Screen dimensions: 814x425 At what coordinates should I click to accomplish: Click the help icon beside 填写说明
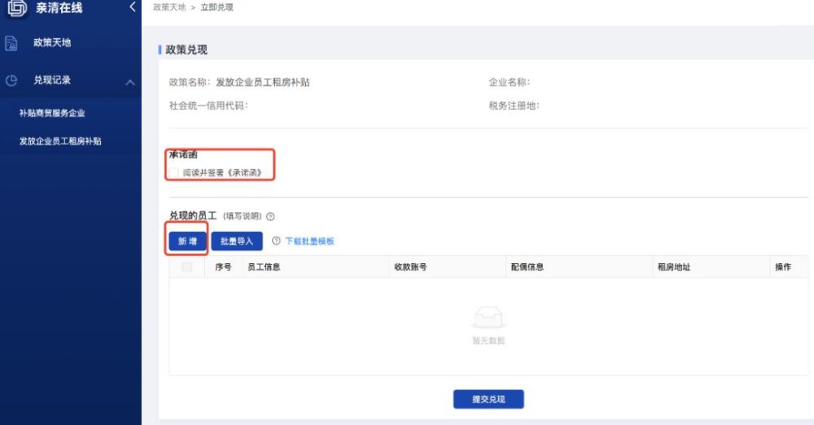[x=270, y=217]
